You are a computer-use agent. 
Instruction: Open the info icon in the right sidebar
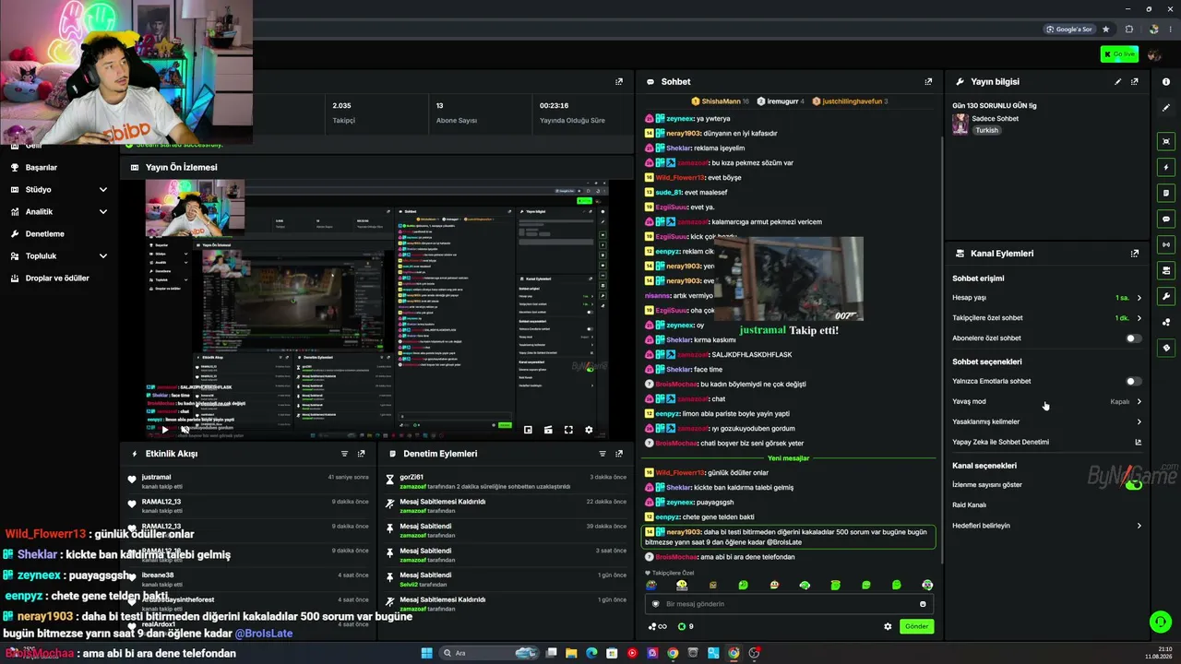click(x=1166, y=82)
